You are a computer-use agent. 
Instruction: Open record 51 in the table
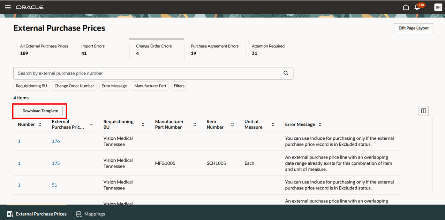[x=54, y=185]
